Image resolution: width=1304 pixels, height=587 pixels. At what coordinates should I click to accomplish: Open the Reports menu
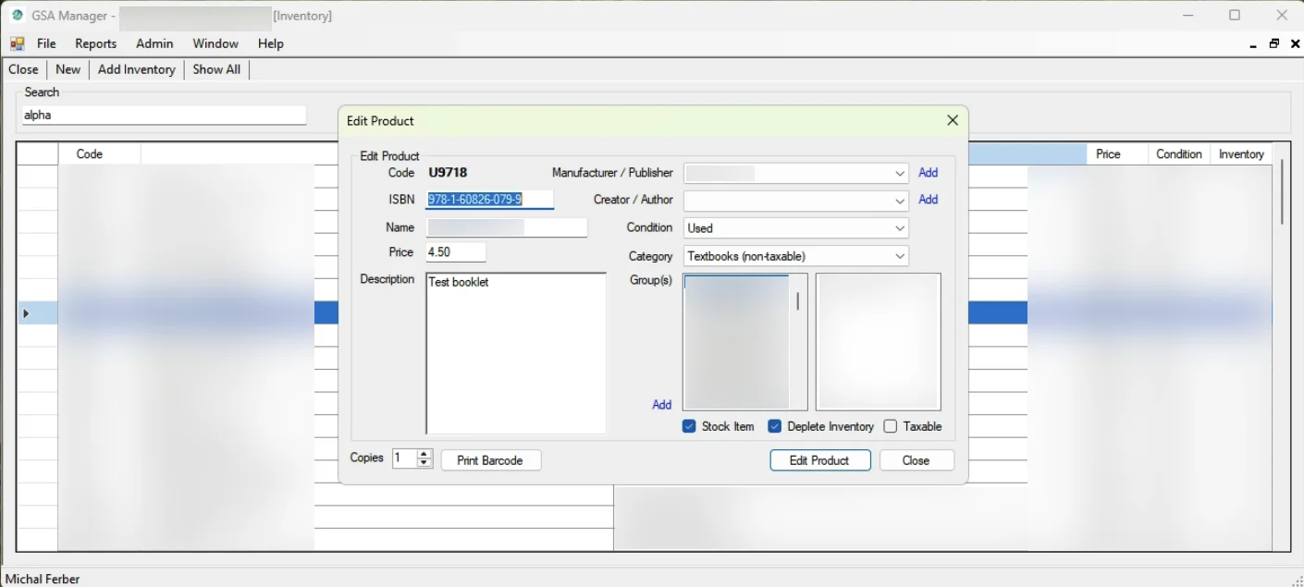point(95,43)
